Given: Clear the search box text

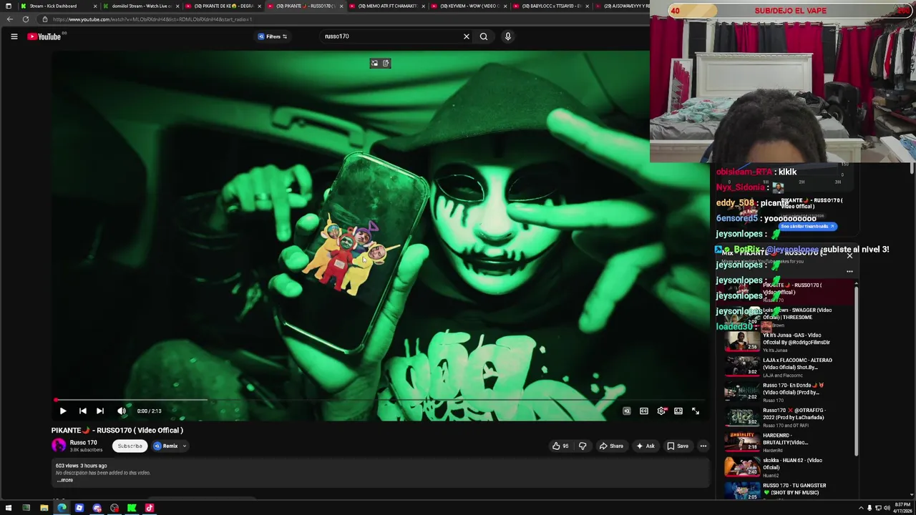Looking at the screenshot, I should (467, 36).
